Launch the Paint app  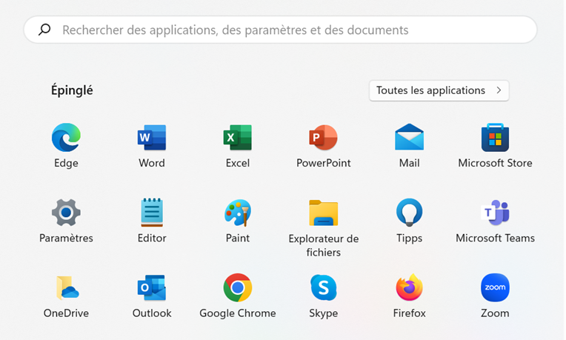point(238,213)
